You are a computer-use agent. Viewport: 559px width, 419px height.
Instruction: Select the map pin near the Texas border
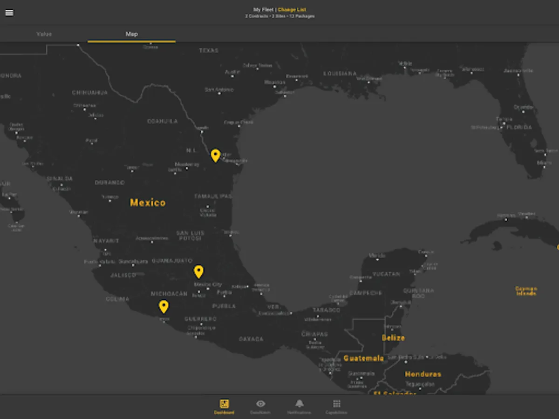[215, 155]
